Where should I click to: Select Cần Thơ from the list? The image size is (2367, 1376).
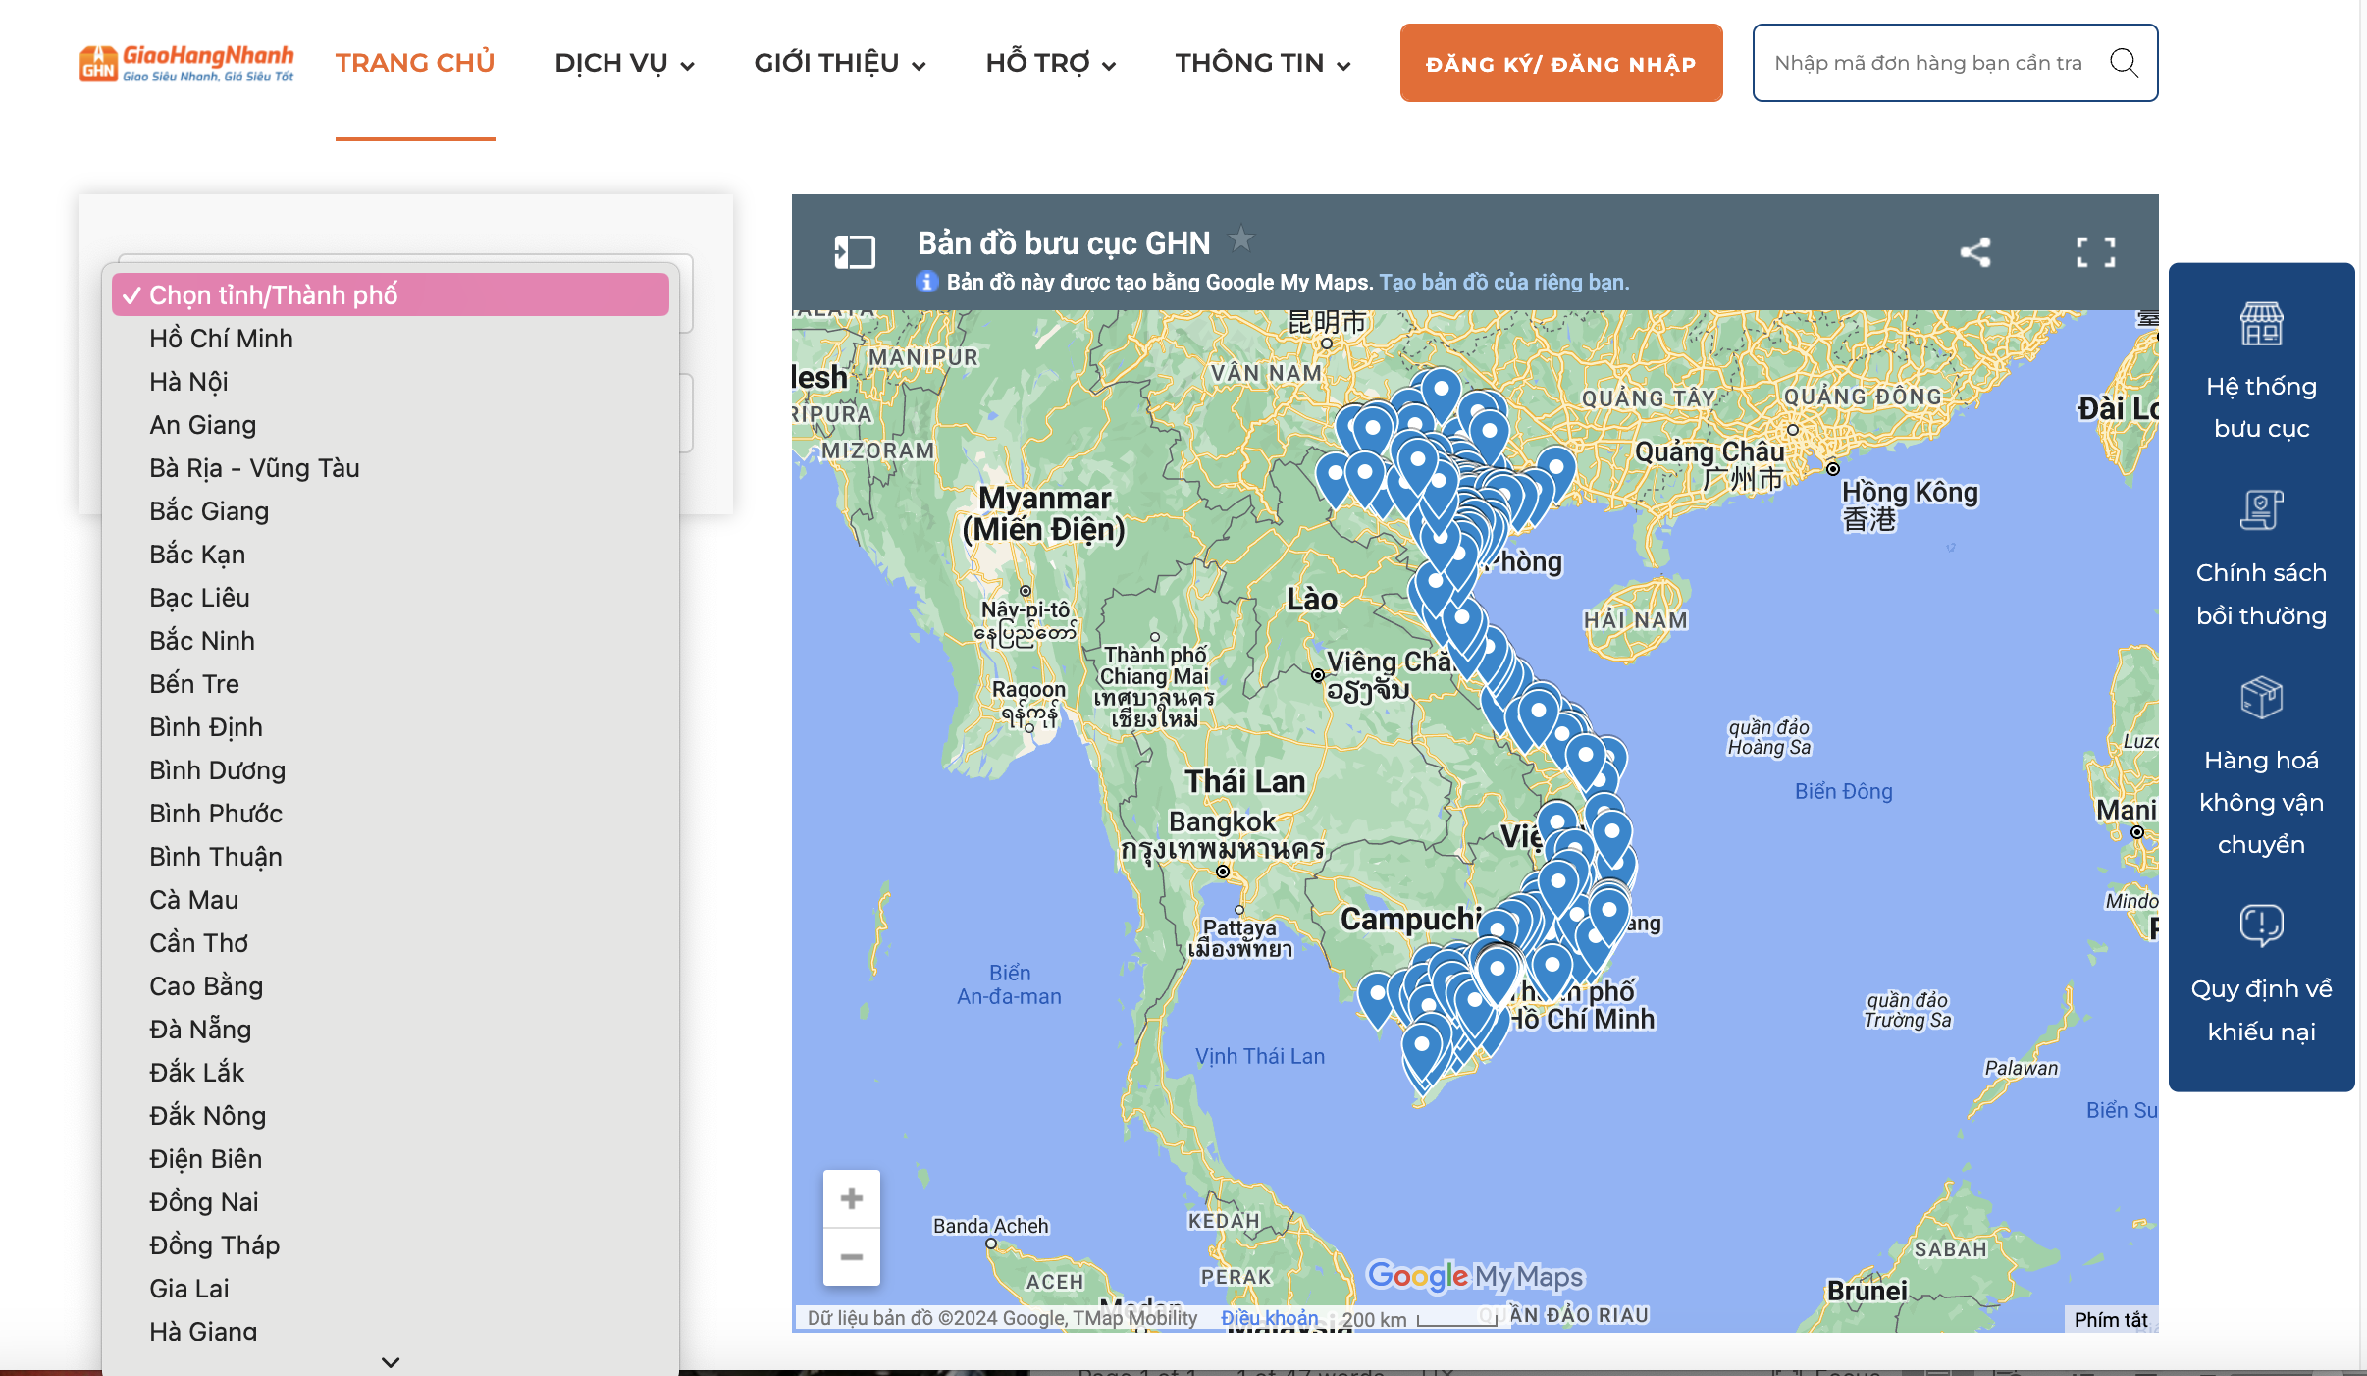coord(391,943)
